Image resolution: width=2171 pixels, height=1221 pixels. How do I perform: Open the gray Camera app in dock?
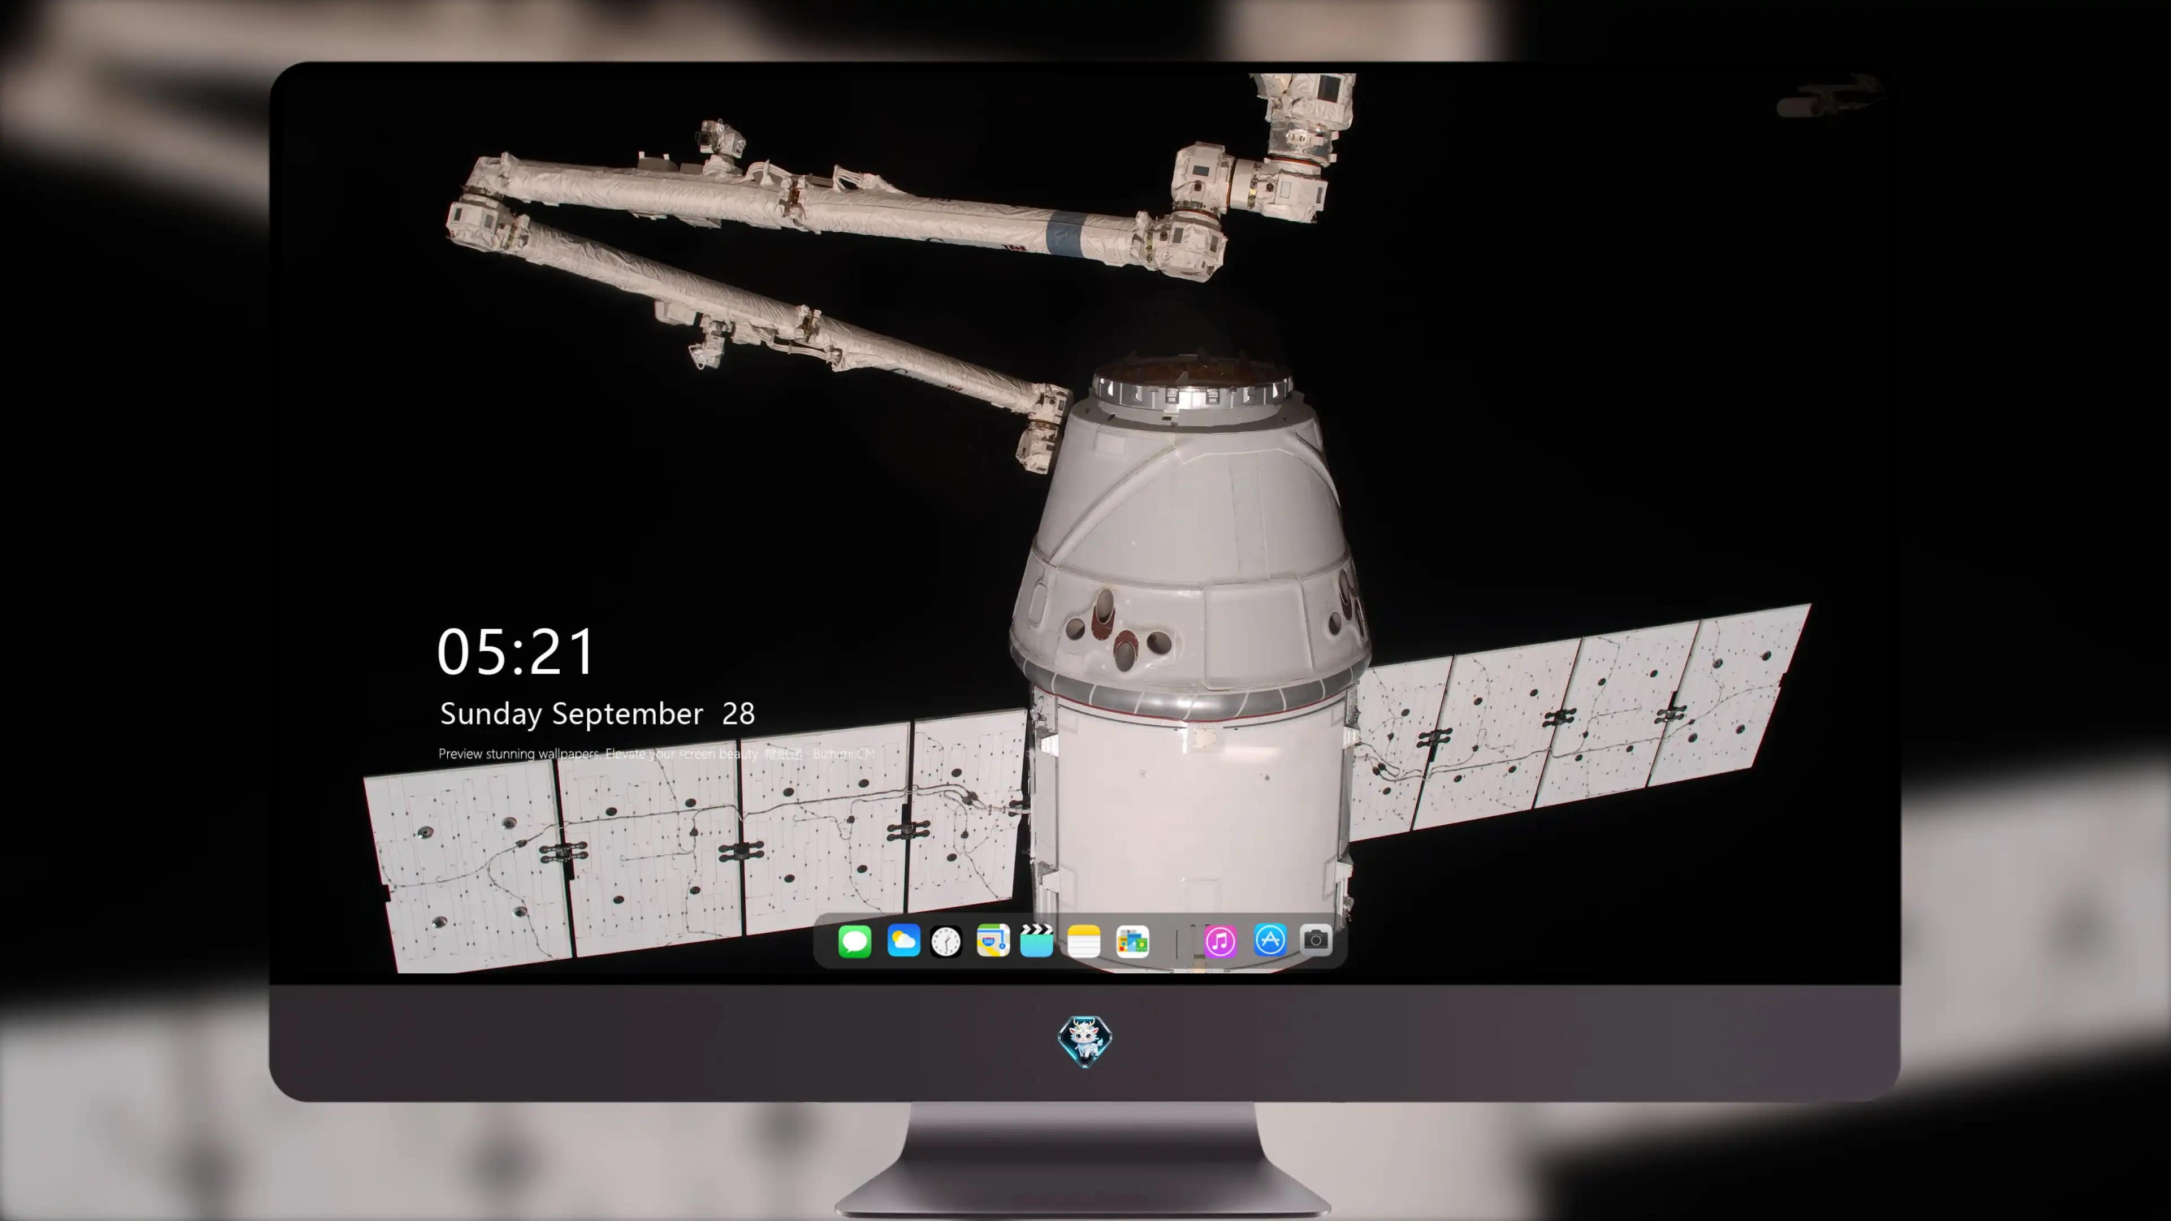click(1316, 939)
